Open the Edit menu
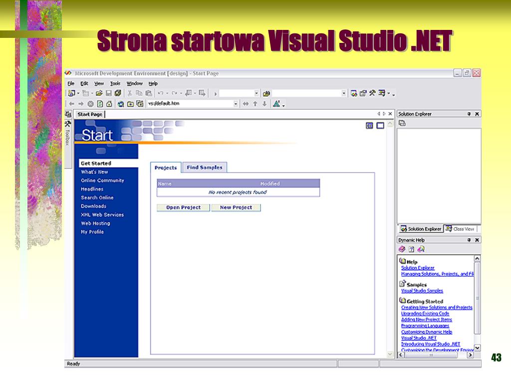This screenshot has height=383, width=511. (84, 83)
